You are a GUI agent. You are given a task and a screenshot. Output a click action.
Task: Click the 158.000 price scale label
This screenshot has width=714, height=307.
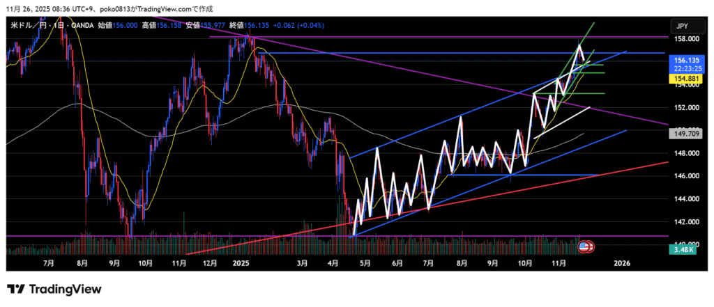pyautogui.click(x=681, y=40)
